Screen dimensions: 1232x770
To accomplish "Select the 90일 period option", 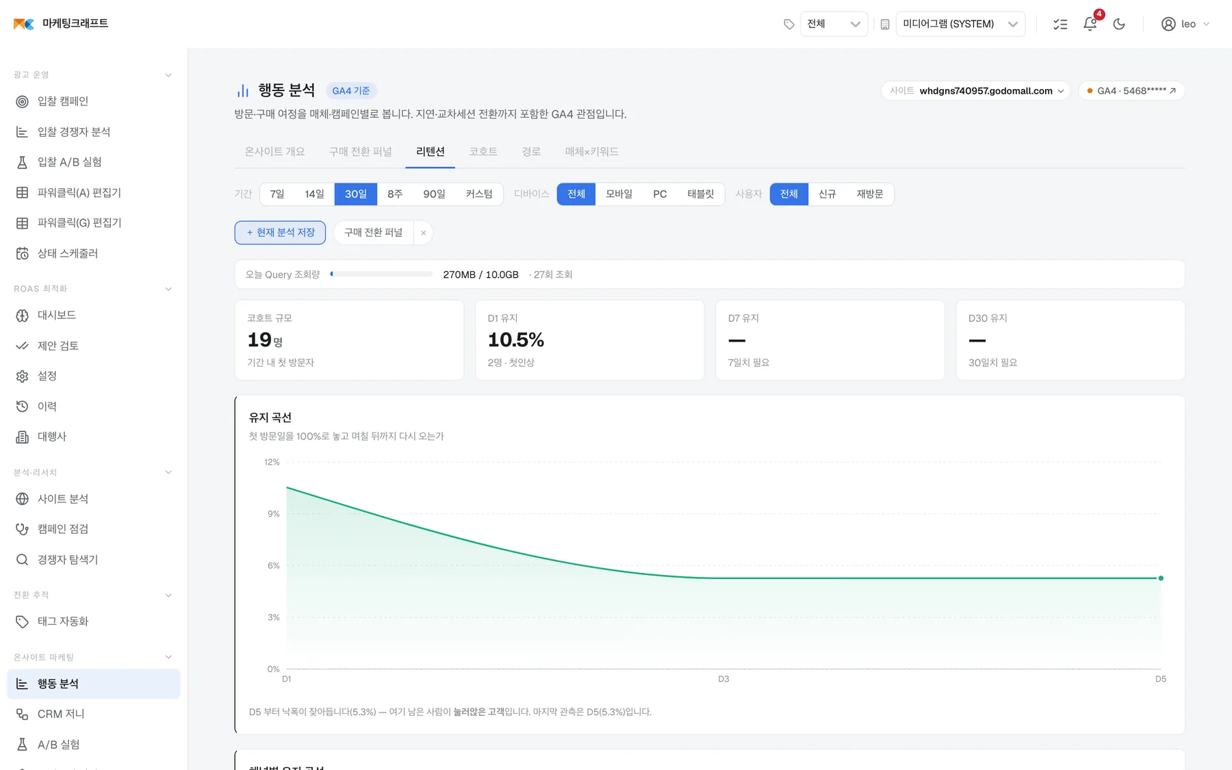I will click(x=434, y=194).
